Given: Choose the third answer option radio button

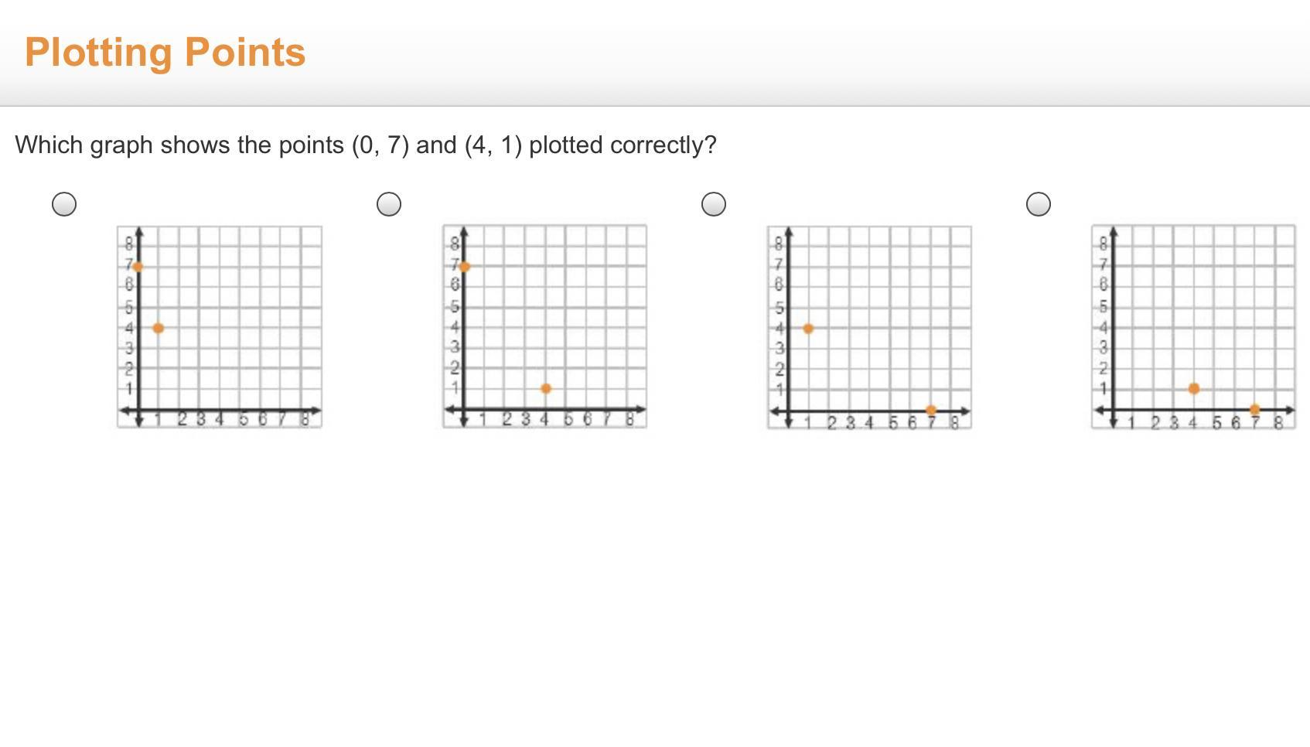Looking at the screenshot, I should [x=714, y=204].
